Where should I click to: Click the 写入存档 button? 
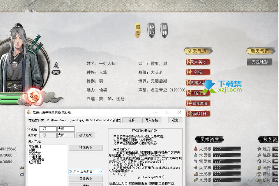(x=152, y=120)
